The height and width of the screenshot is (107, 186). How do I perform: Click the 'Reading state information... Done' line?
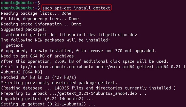tap(41, 24)
